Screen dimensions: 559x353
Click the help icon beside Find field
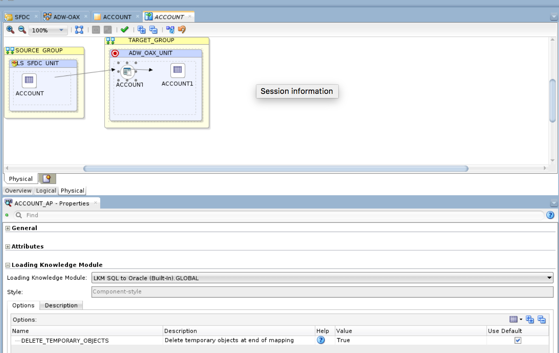pos(550,215)
